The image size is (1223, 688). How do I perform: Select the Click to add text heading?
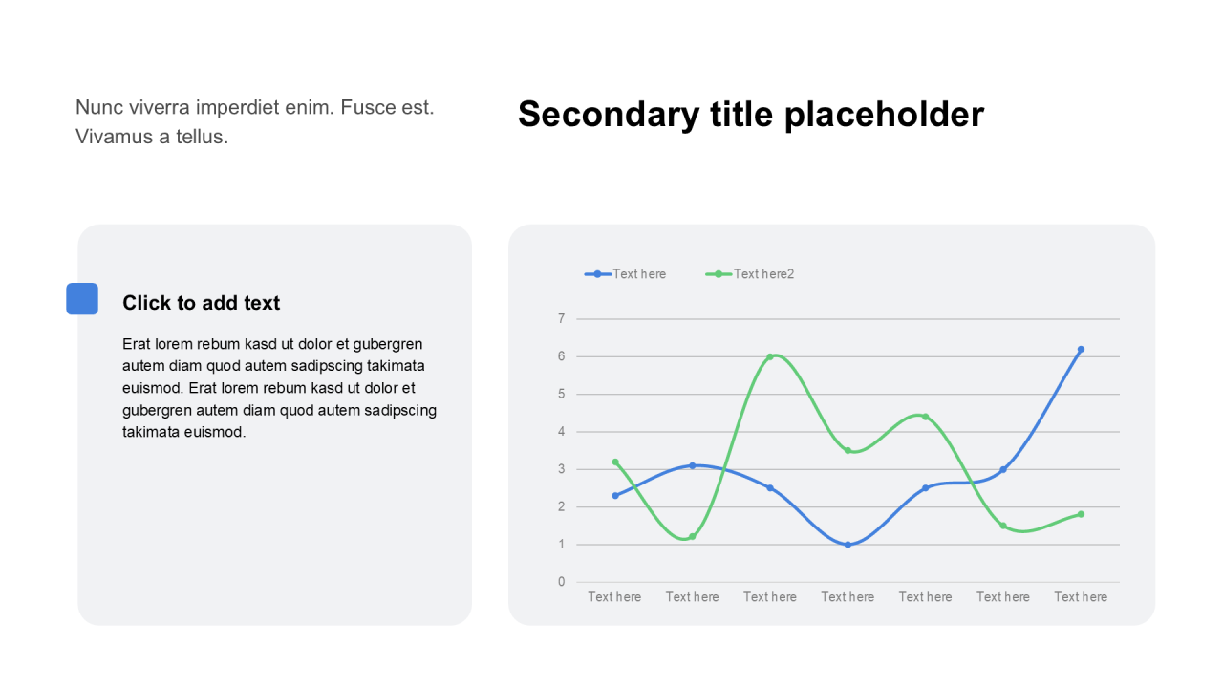[x=202, y=303]
